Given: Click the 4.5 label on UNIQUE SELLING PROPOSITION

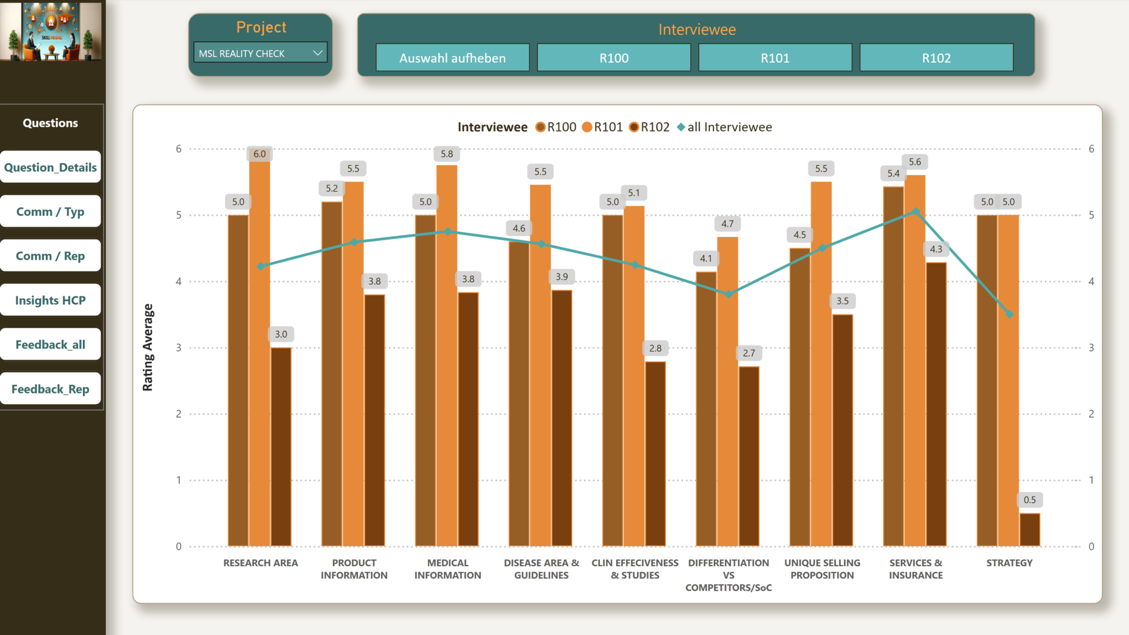Looking at the screenshot, I should point(800,235).
